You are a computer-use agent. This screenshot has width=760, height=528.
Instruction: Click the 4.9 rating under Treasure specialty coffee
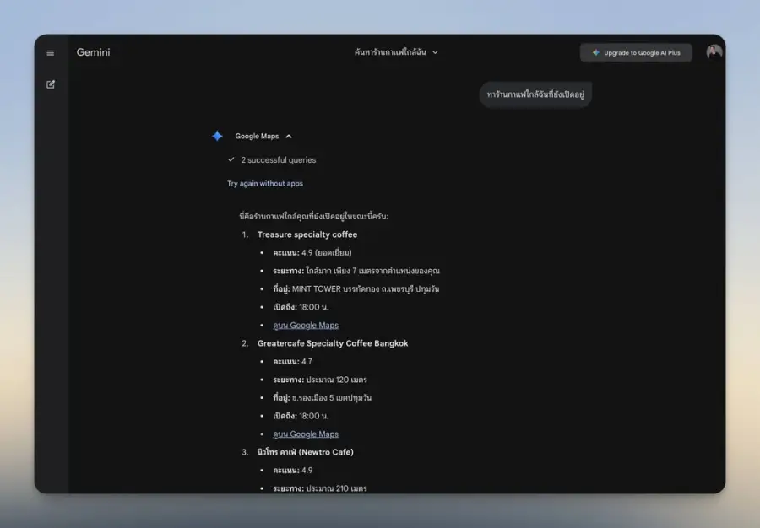coord(312,253)
